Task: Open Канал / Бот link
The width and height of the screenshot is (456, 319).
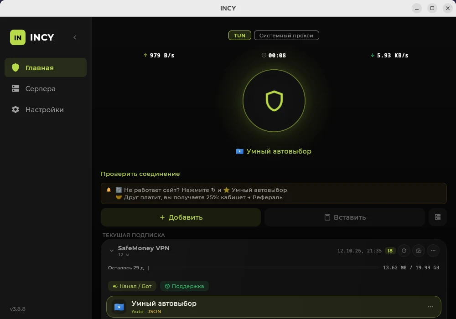Action: [132, 286]
